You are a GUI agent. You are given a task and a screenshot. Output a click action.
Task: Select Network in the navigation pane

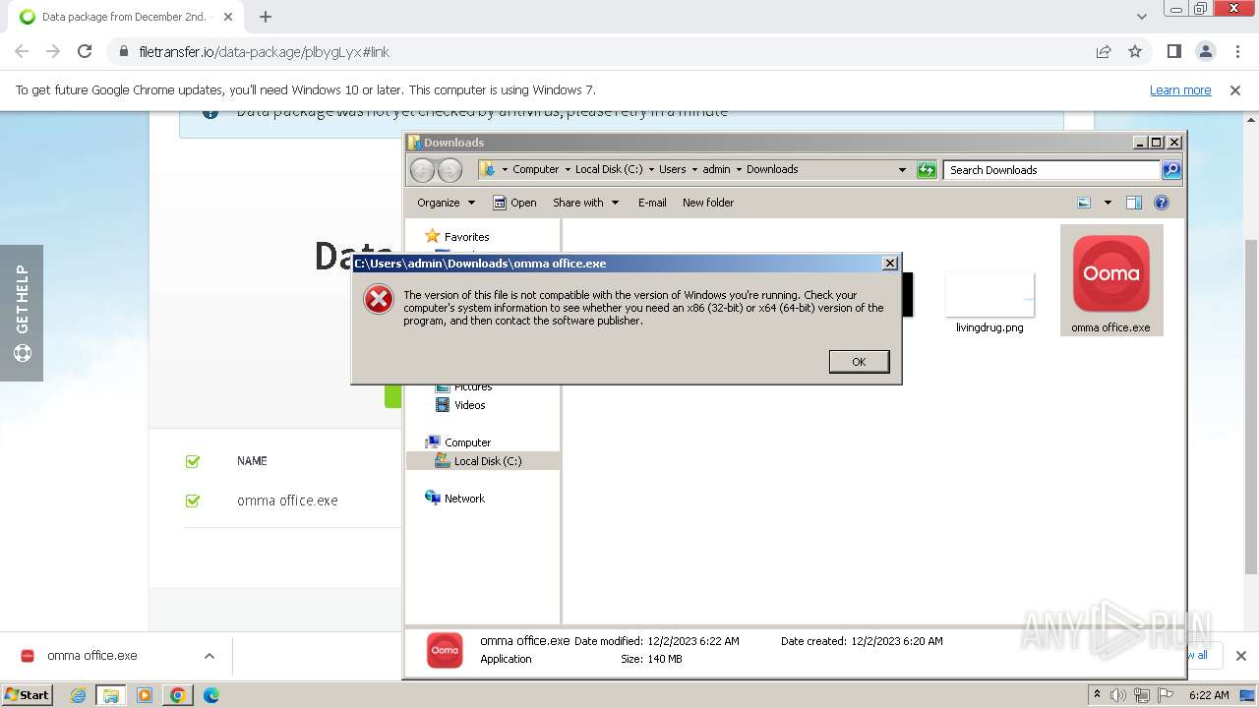click(x=464, y=499)
